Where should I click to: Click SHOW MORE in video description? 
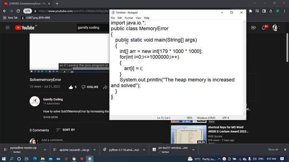pyautogui.click(x=51, y=117)
